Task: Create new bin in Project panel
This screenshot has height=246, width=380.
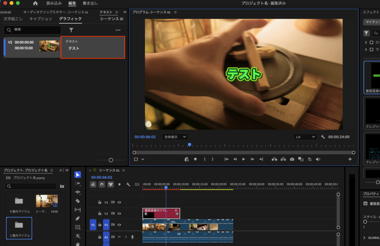Action: pyautogui.click(x=62, y=186)
